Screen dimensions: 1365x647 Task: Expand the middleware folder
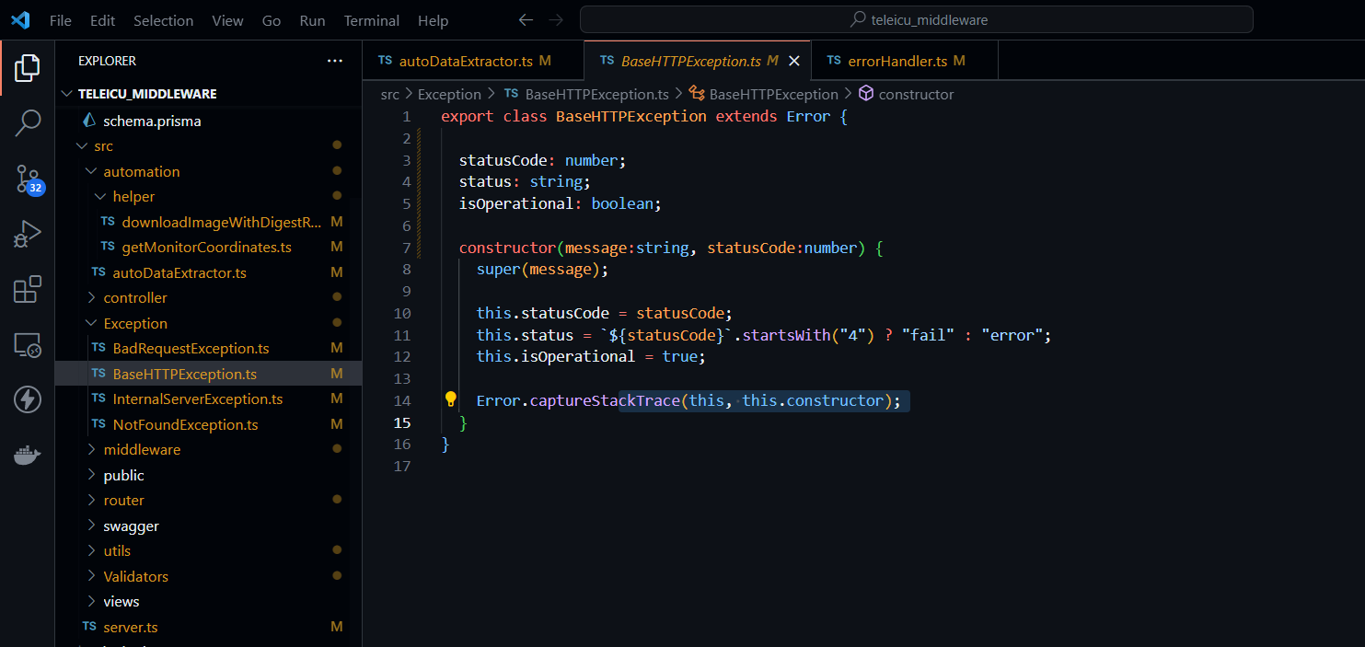click(141, 450)
